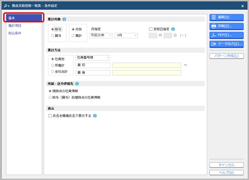Click the export icon on データ出力(E)

pos(214,44)
